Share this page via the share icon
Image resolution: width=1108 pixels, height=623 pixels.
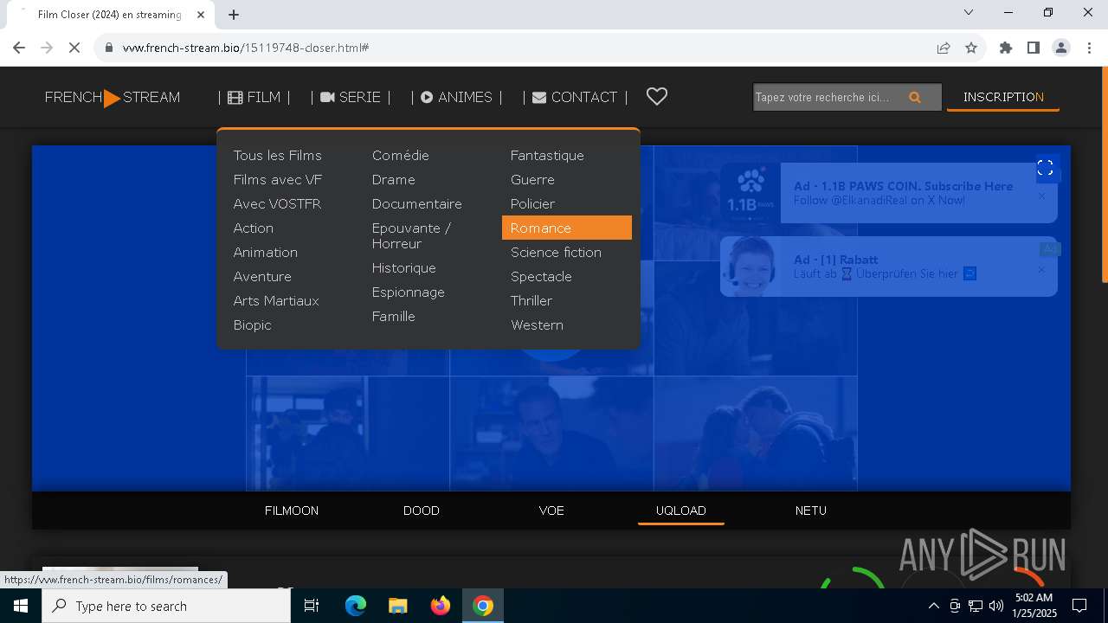944,48
